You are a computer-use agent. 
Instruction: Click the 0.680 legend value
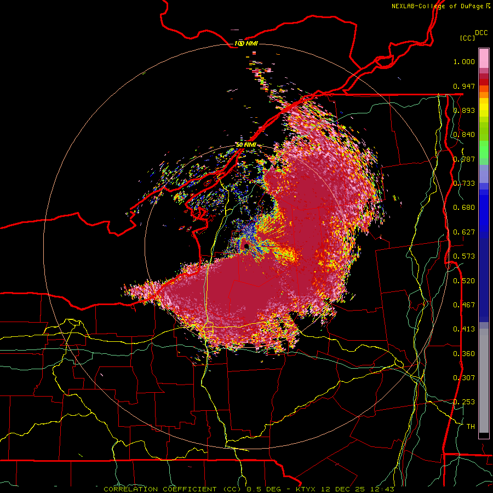(464, 208)
